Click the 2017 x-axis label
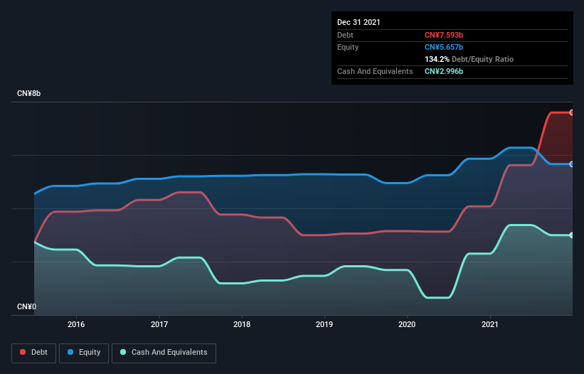The width and height of the screenshot is (584, 374). (159, 324)
